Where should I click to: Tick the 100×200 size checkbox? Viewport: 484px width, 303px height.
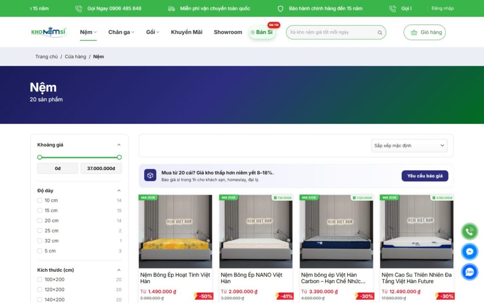pyautogui.click(x=40, y=279)
